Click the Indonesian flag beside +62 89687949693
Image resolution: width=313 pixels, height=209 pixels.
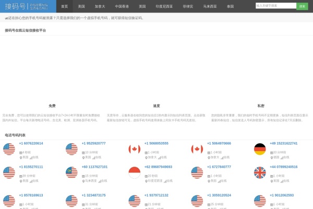[x=135, y=173]
